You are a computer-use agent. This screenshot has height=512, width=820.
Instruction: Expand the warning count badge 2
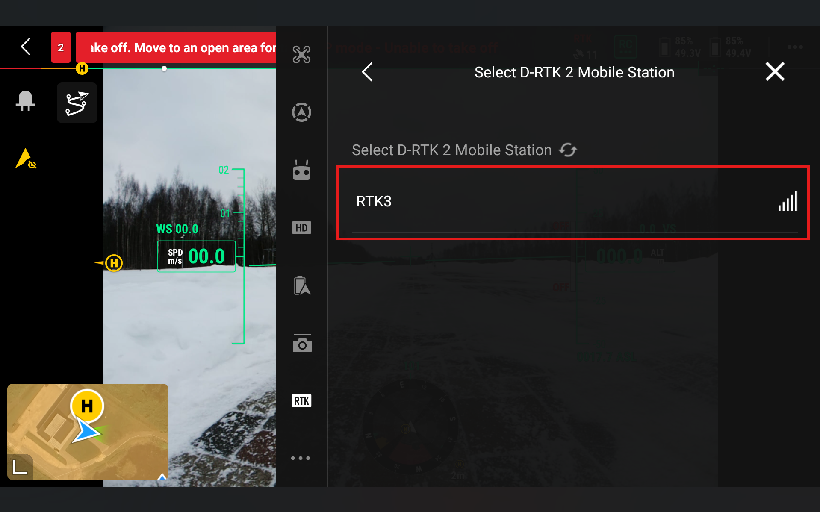pyautogui.click(x=61, y=47)
